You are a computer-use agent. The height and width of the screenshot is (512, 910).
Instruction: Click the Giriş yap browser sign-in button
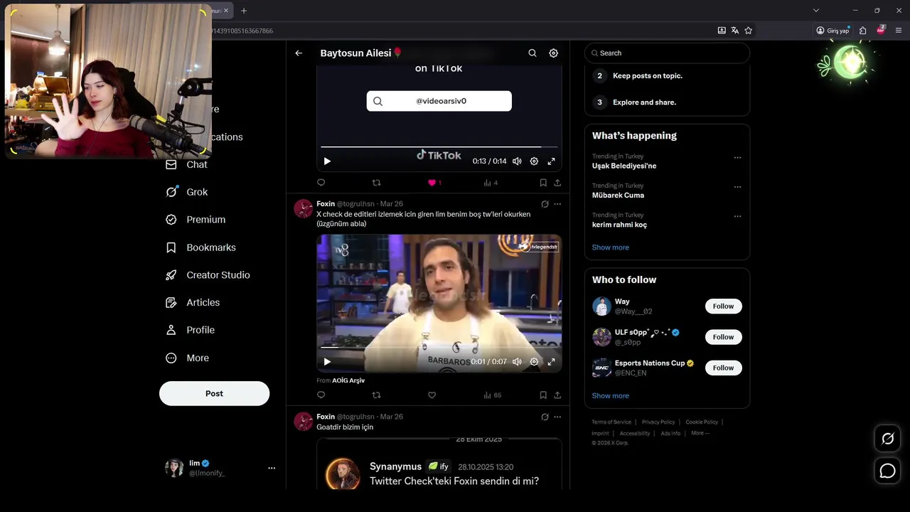[833, 31]
